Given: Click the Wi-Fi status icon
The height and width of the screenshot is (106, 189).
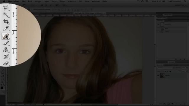Looking at the screenshot, I should (147, 1).
